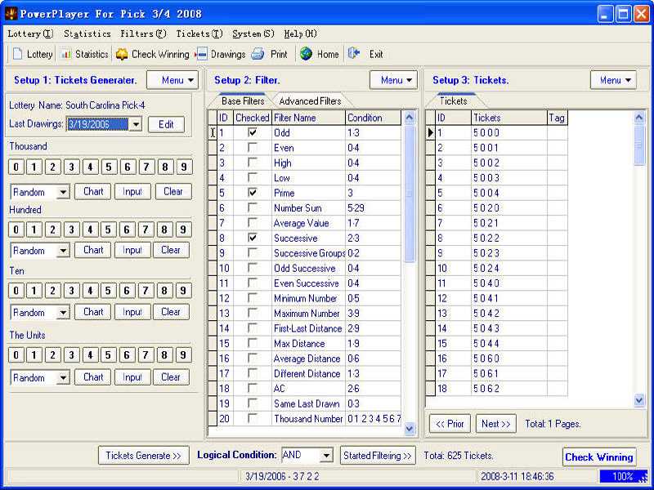
Task: Open the Drawings toolbar icon
Action: [x=201, y=54]
